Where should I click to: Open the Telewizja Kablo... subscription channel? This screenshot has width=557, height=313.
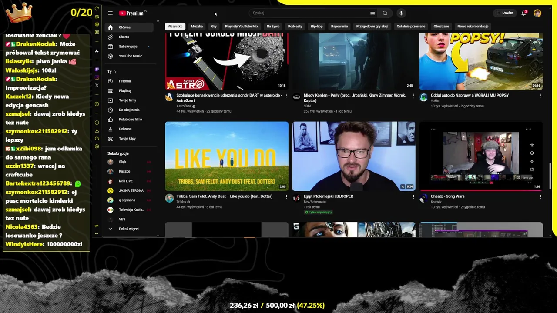pos(129,210)
